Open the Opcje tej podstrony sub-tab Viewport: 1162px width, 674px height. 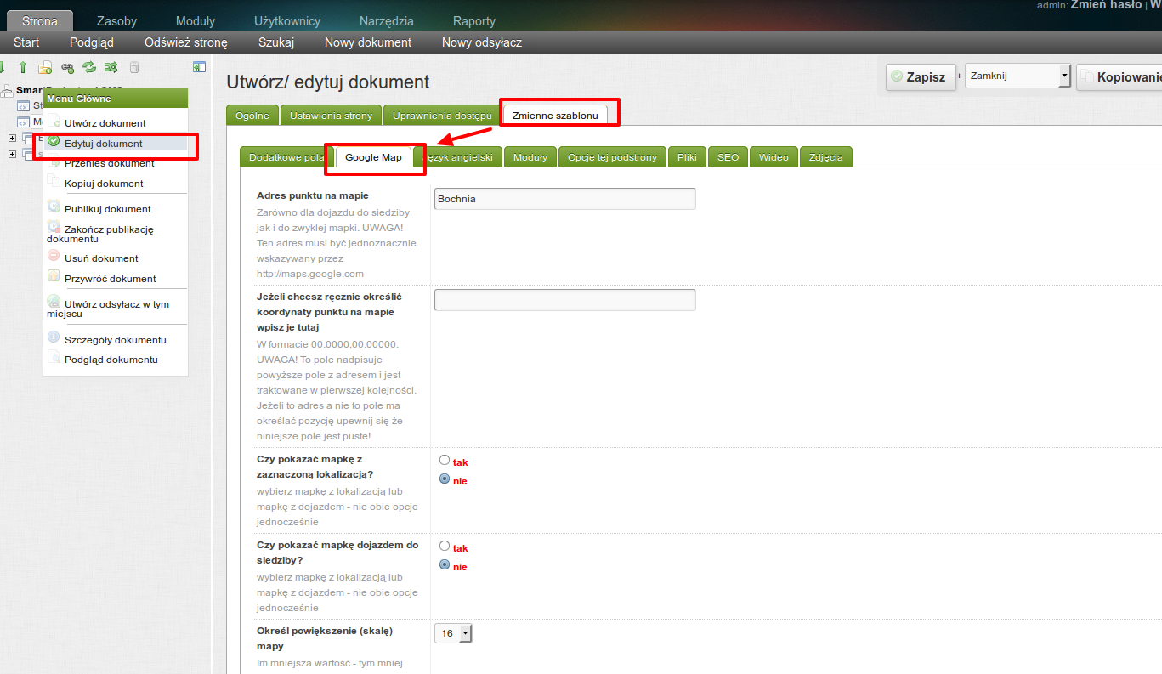[x=612, y=157]
